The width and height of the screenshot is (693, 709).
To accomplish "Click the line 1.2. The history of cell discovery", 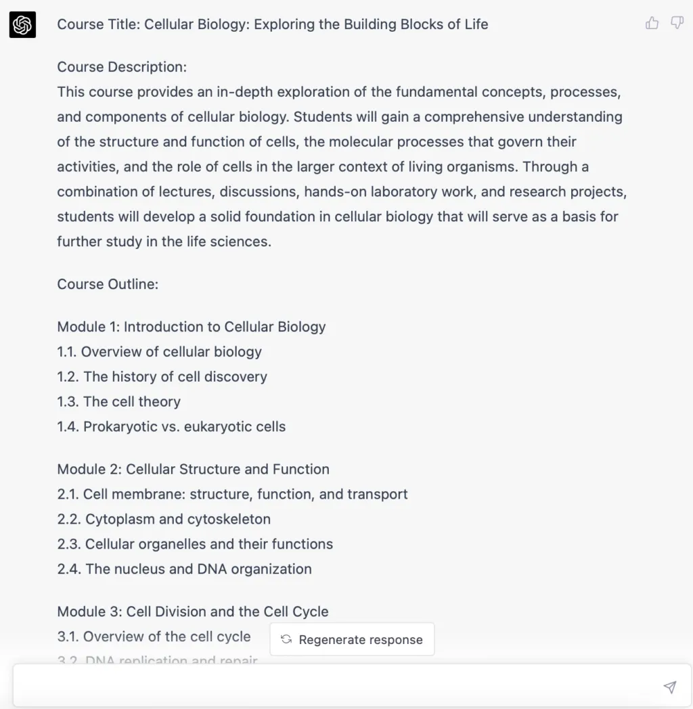I will (162, 377).
